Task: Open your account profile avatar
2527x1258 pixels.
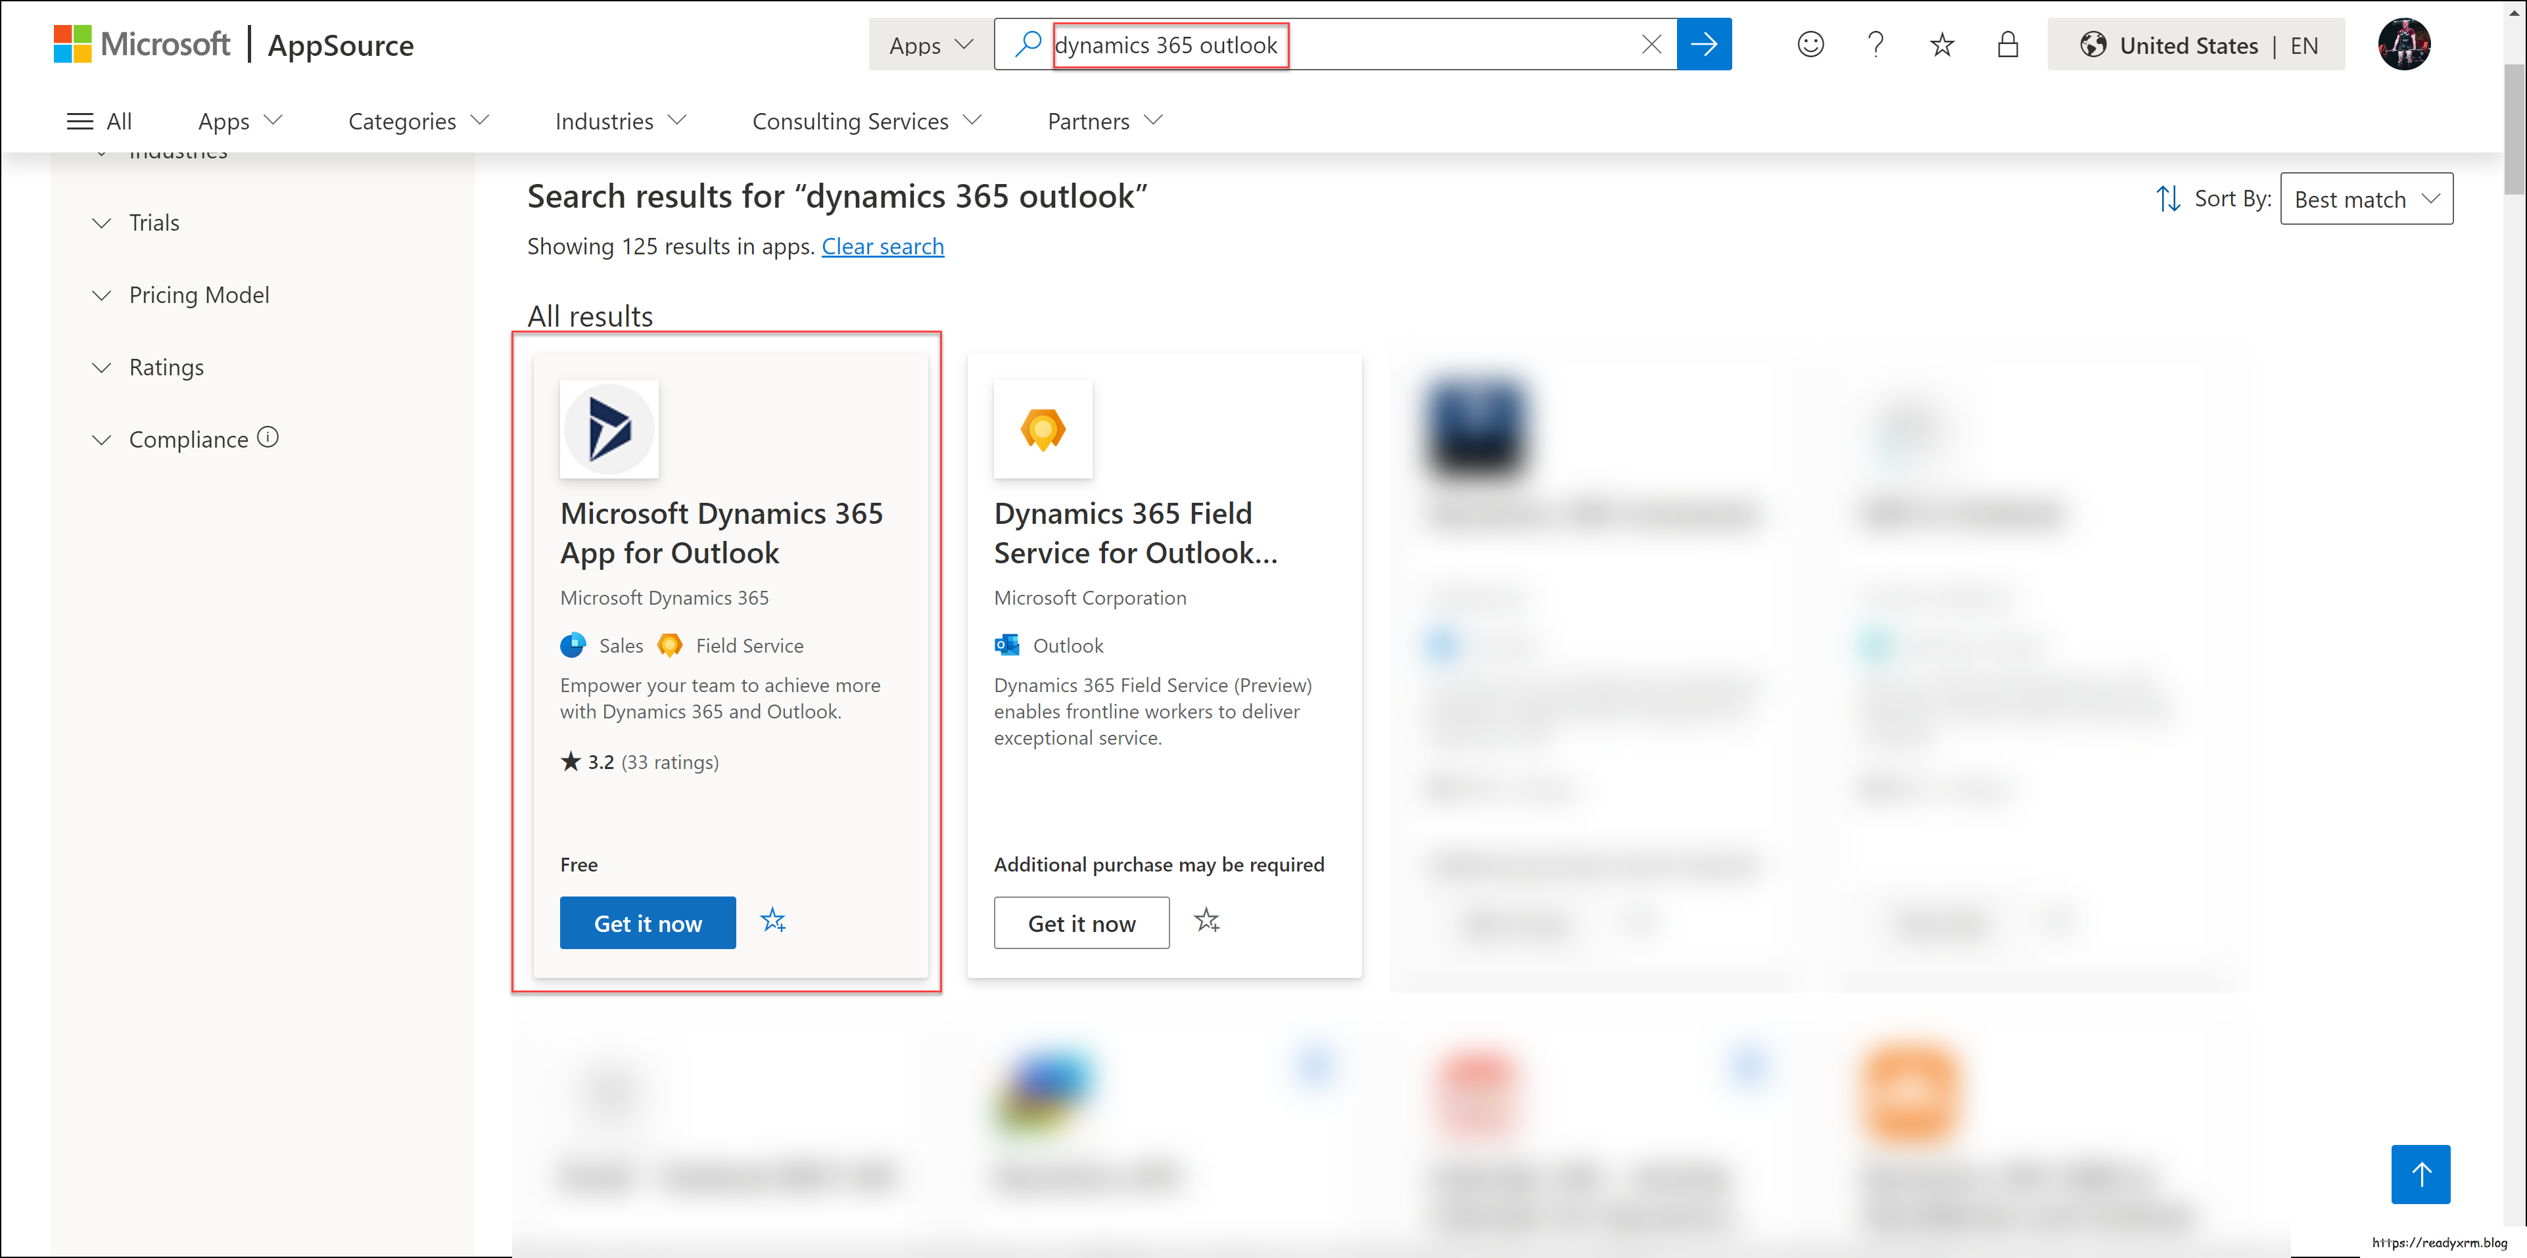Action: (2405, 44)
